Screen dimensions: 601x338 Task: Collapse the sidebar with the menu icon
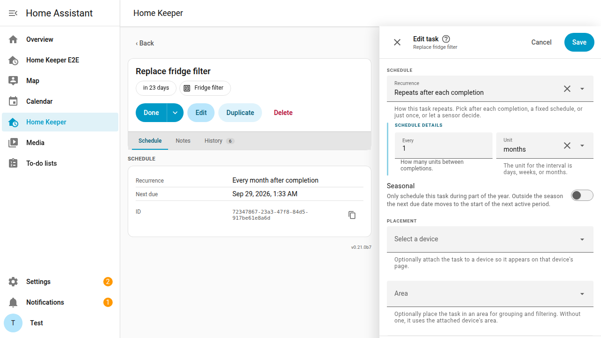(13, 13)
